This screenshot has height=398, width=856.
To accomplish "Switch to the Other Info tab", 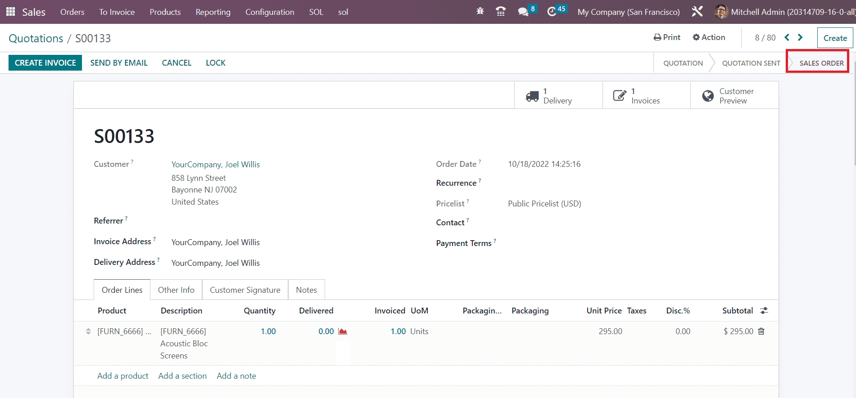I will (x=176, y=290).
